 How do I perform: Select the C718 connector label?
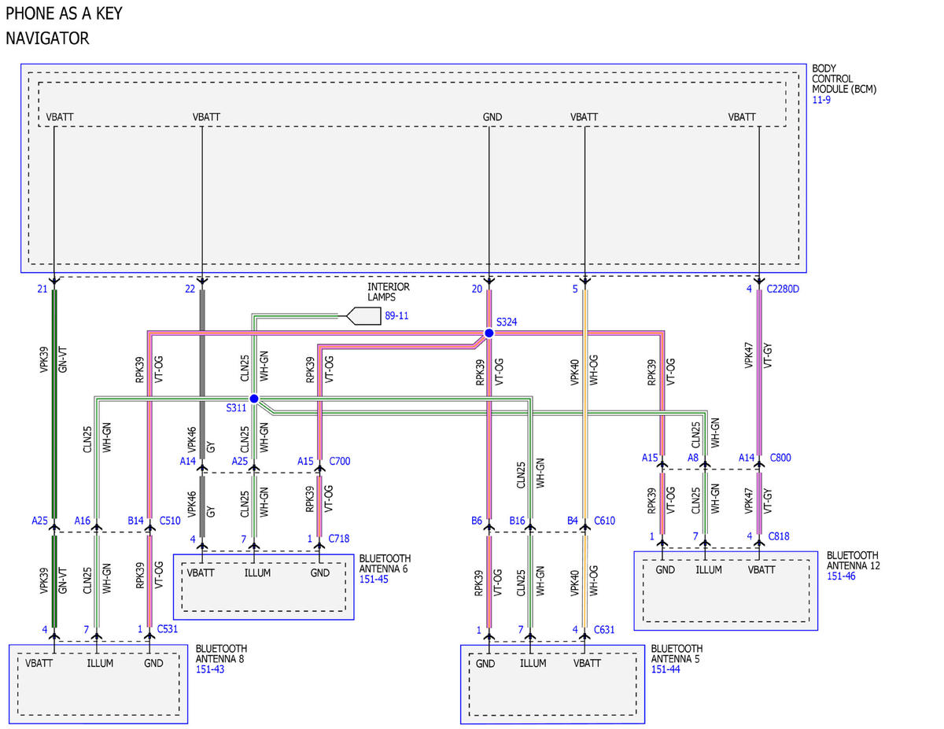(x=339, y=539)
